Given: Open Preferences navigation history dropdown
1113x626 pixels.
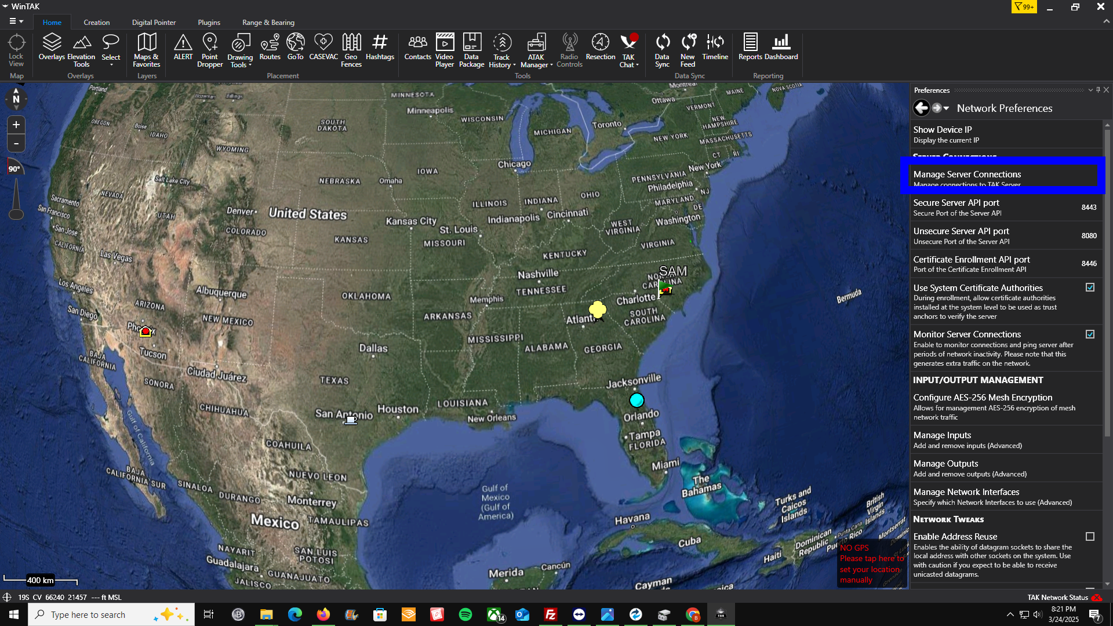Looking at the screenshot, I should click(x=946, y=108).
